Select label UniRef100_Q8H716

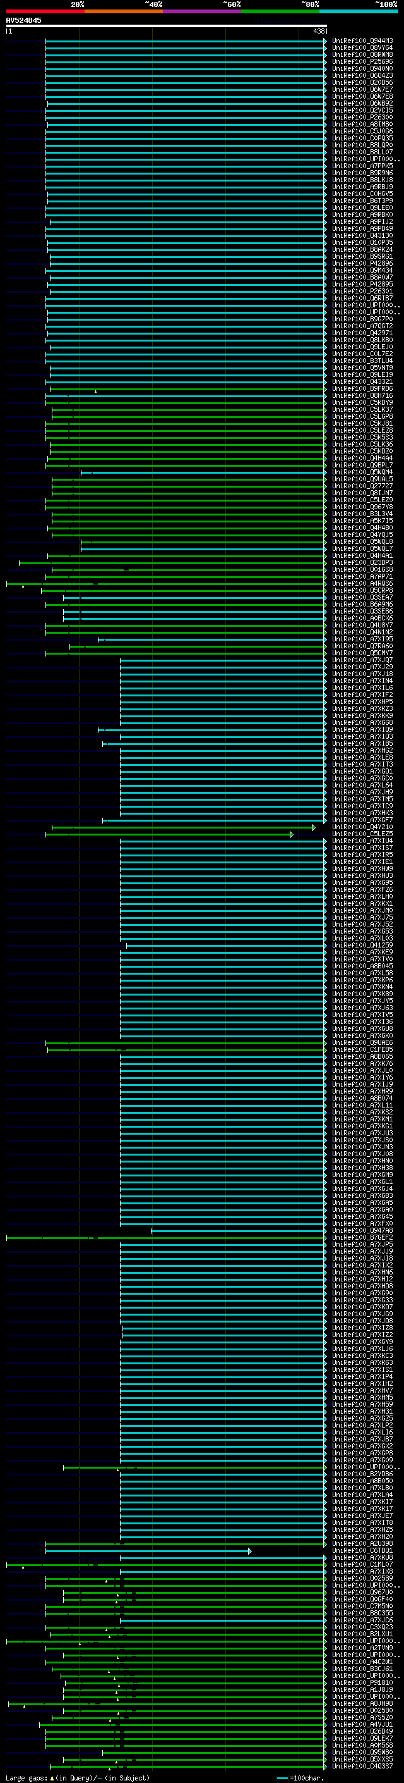pos(362,395)
